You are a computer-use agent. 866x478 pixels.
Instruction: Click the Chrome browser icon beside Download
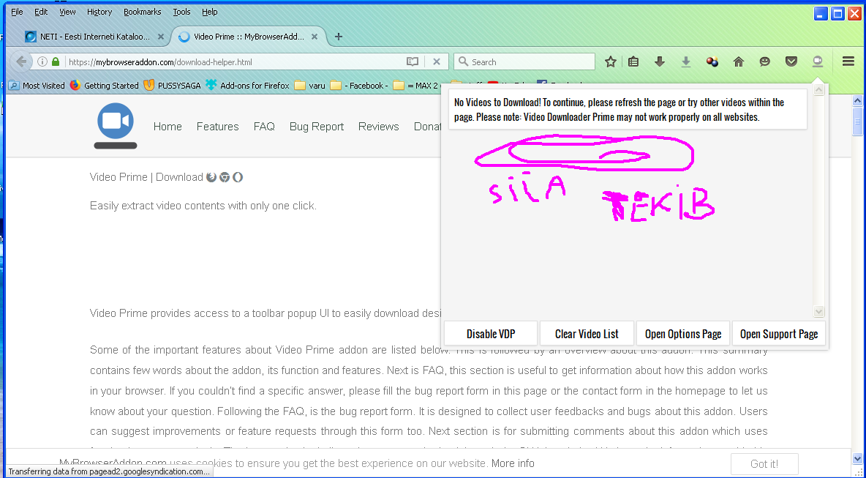[225, 177]
